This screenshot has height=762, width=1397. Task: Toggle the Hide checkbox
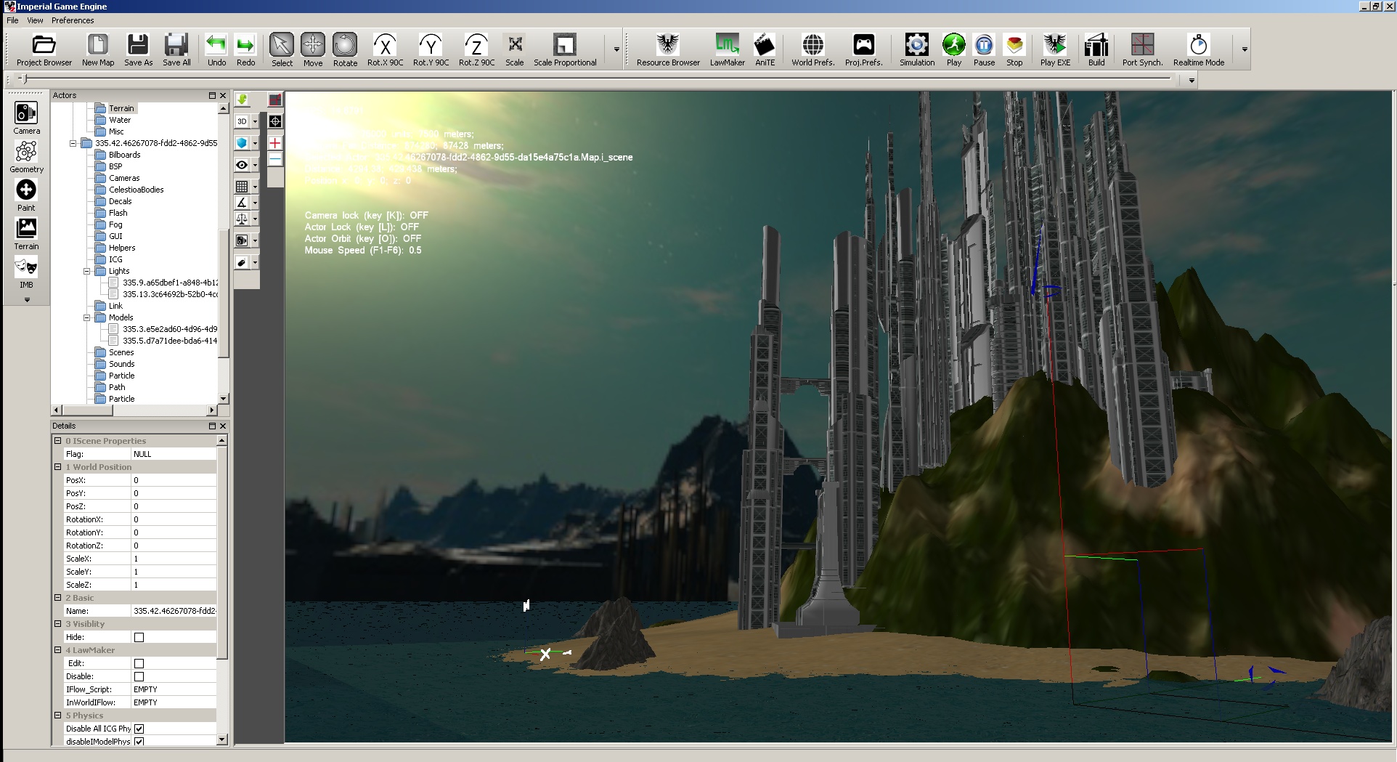coord(139,637)
